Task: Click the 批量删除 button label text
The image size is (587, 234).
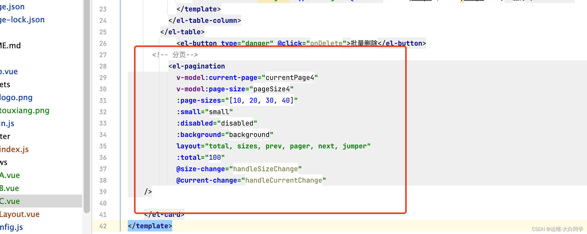Action: [364, 43]
